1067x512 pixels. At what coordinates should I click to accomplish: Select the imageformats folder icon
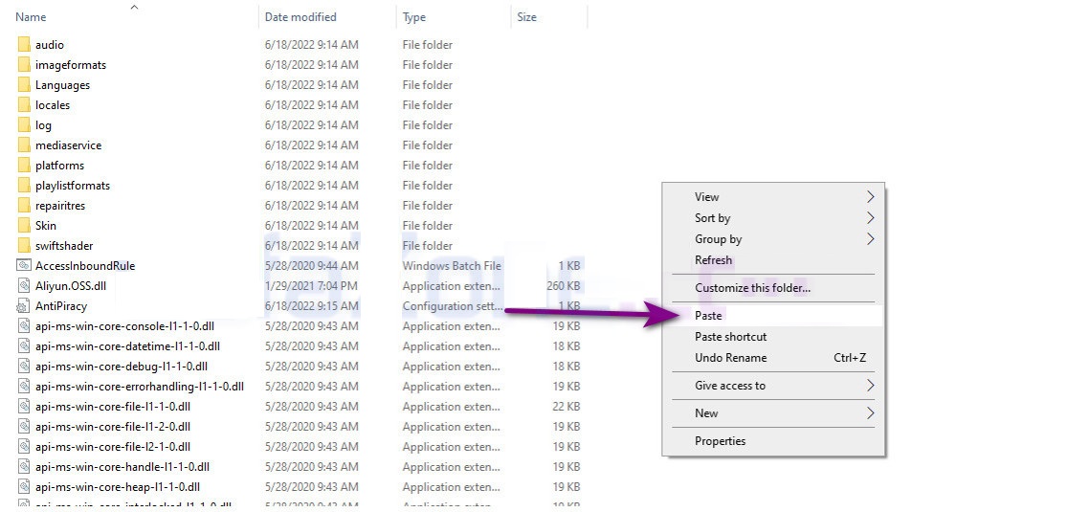point(24,65)
